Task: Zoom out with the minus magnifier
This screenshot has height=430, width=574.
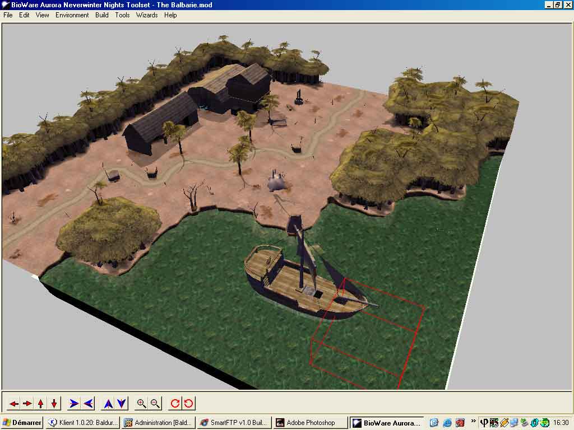Action: coord(155,404)
